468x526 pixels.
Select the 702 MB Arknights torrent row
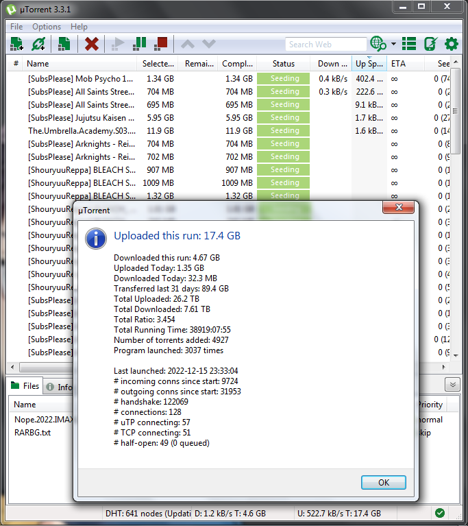228,157
